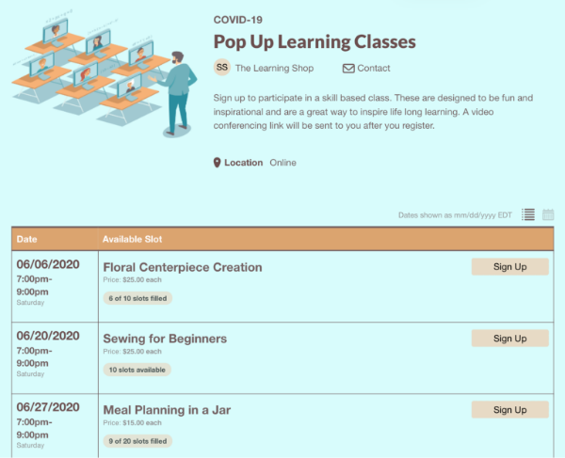The width and height of the screenshot is (565, 458).
Task: Click the Contact link text
Action: [x=374, y=68]
